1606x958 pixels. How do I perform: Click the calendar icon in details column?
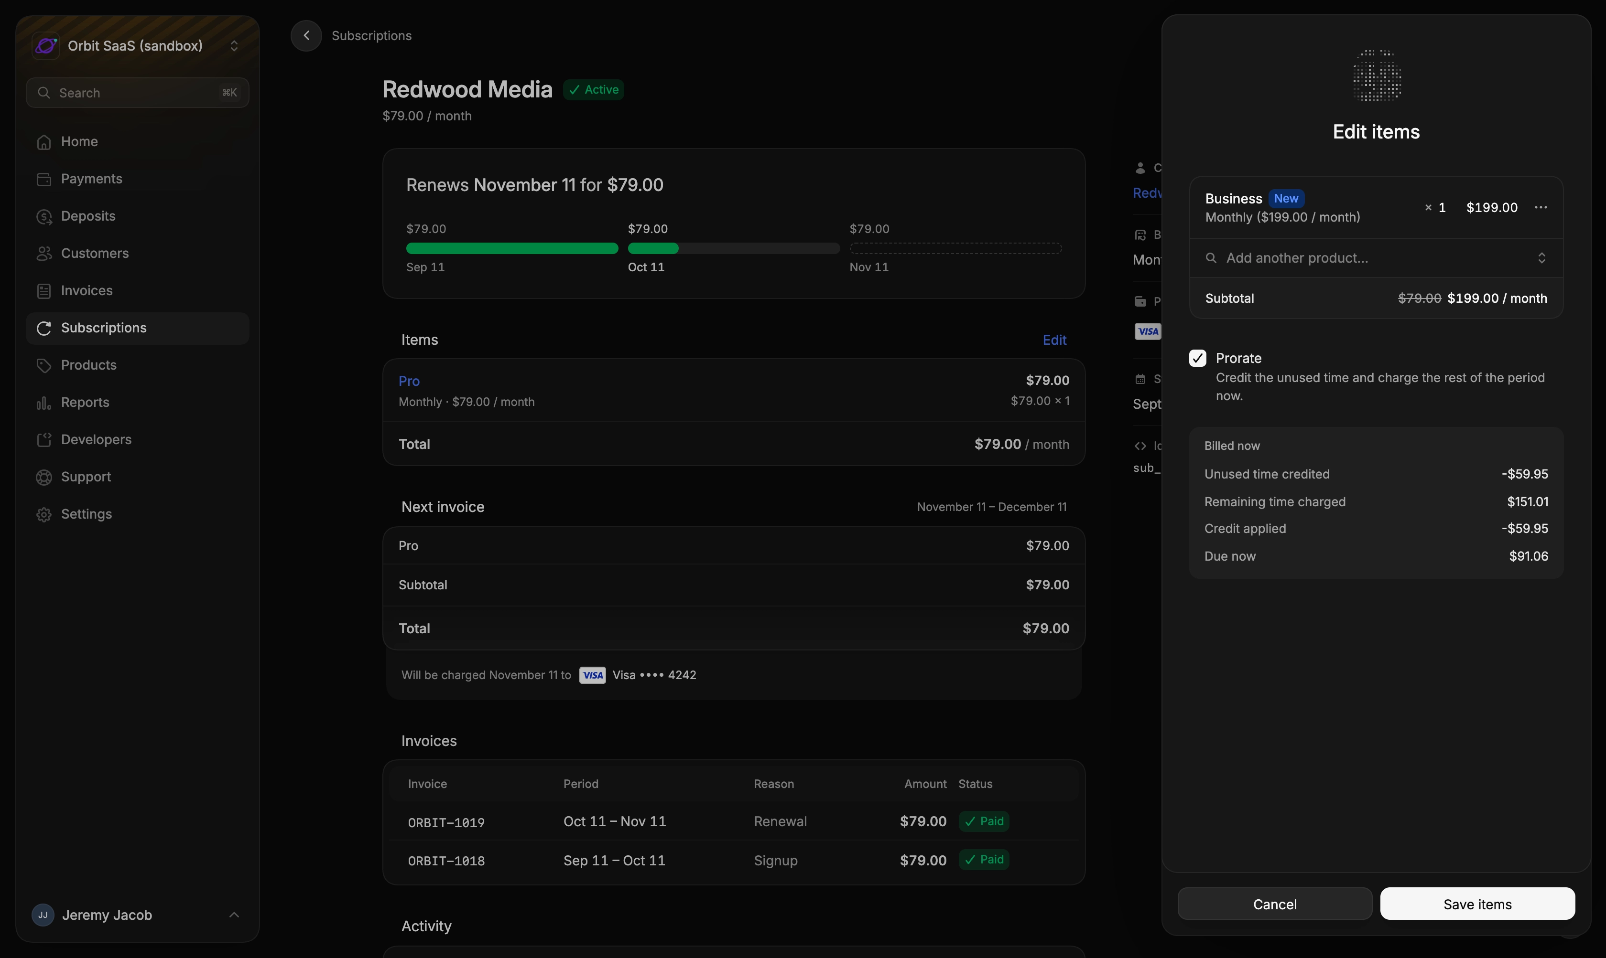point(1140,379)
